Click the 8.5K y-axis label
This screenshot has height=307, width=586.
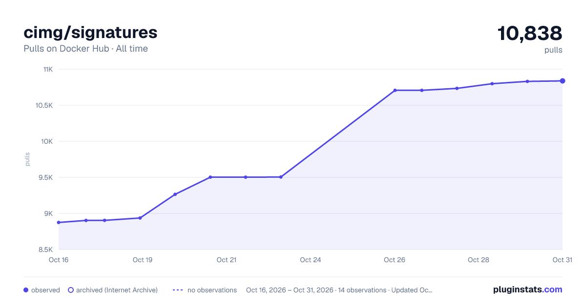[x=45, y=249]
